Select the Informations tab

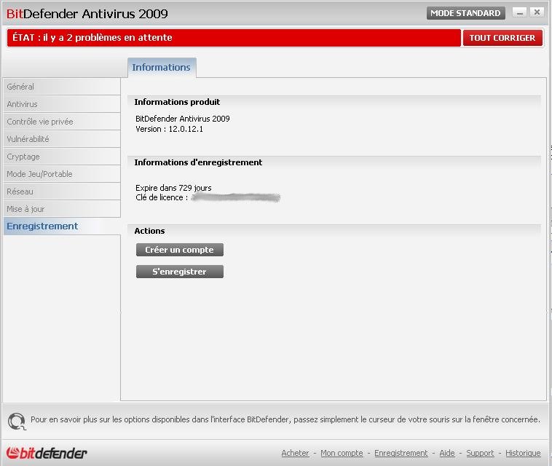click(x=162, y=67)
